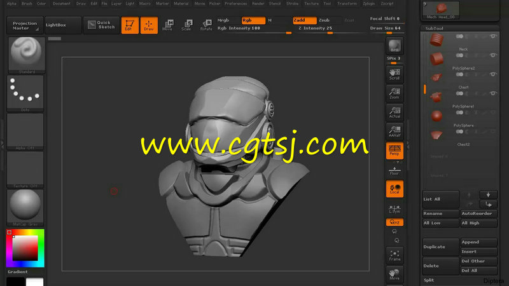Open the Texture Off selector
509x286 pixels.
coord(25,170)
